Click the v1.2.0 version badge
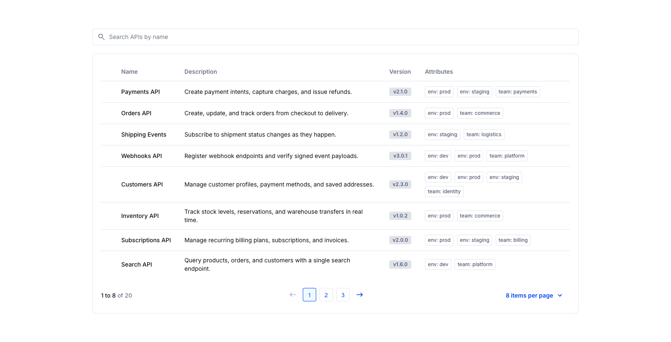 400,135
